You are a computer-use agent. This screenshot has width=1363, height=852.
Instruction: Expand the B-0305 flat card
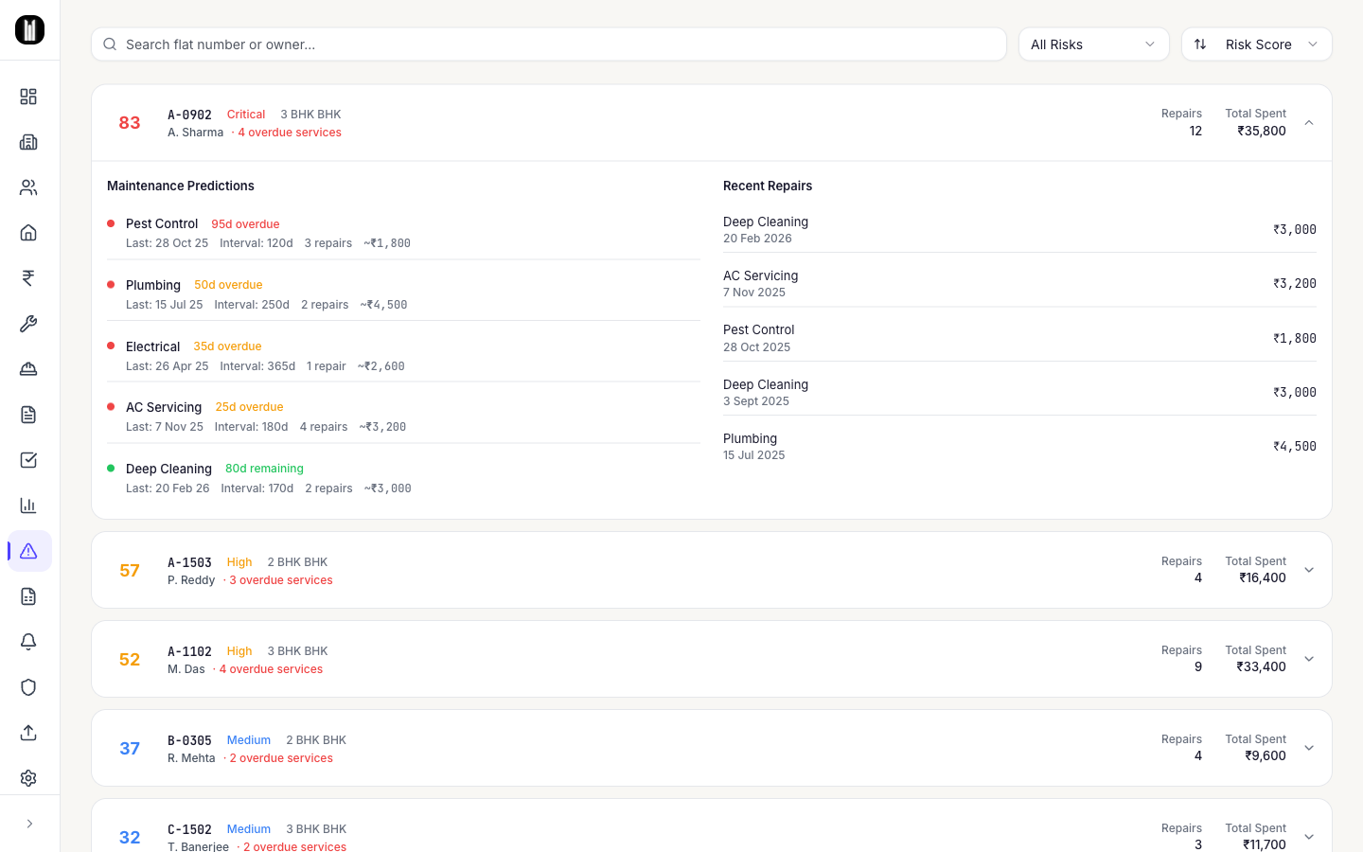(1309, 748)
